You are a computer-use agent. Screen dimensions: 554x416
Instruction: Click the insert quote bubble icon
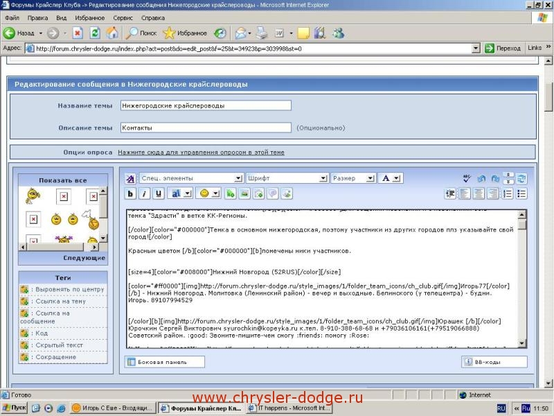click(x=273, y=193)
